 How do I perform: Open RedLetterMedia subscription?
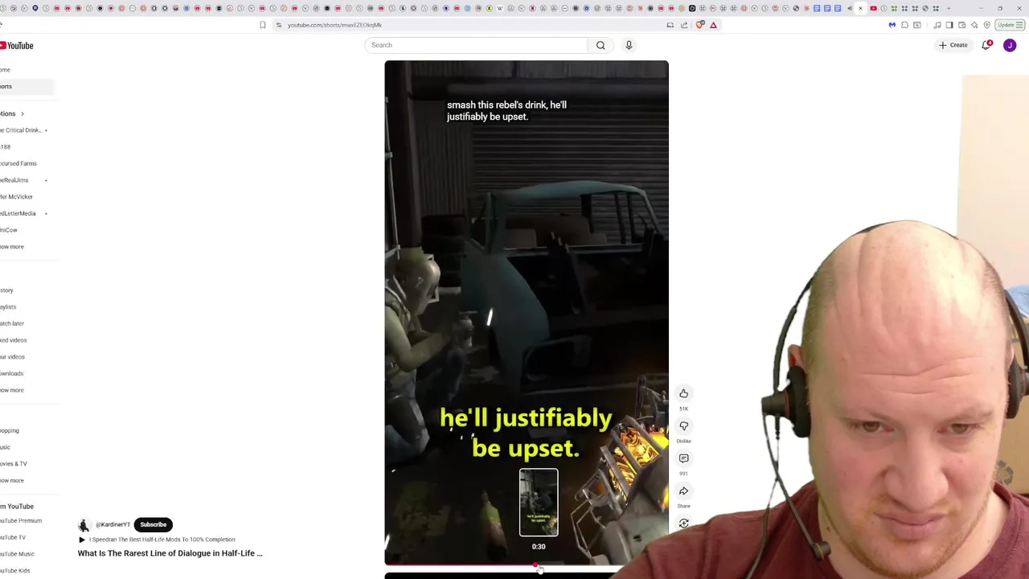tap(18, 213)
